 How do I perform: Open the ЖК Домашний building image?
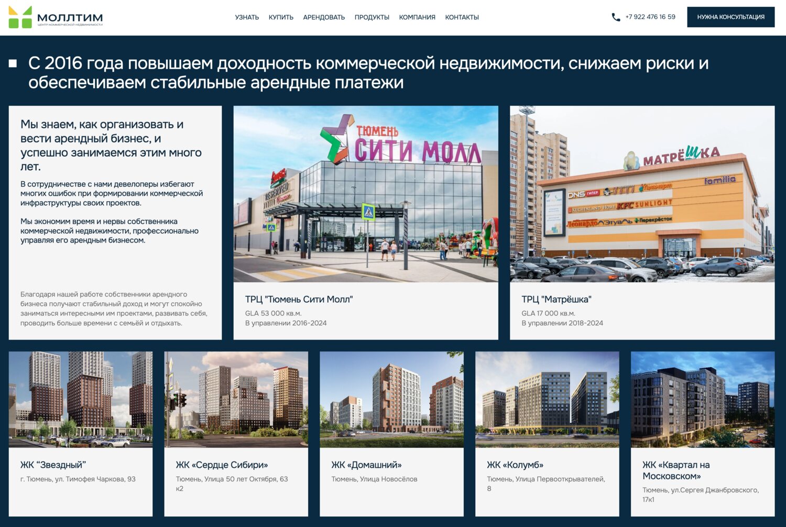click(x=391, y=399)
